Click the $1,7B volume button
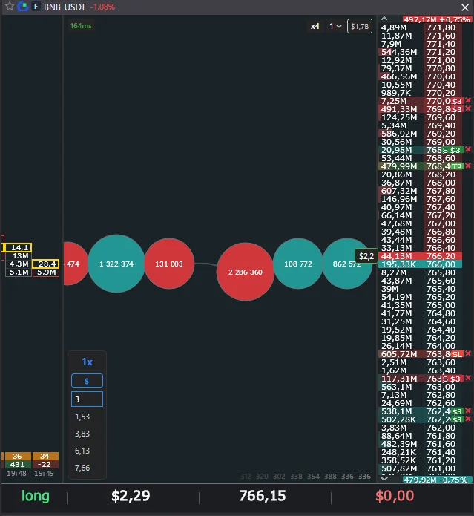474x516 pixels. pyautogui.click(x=360, y=26)
